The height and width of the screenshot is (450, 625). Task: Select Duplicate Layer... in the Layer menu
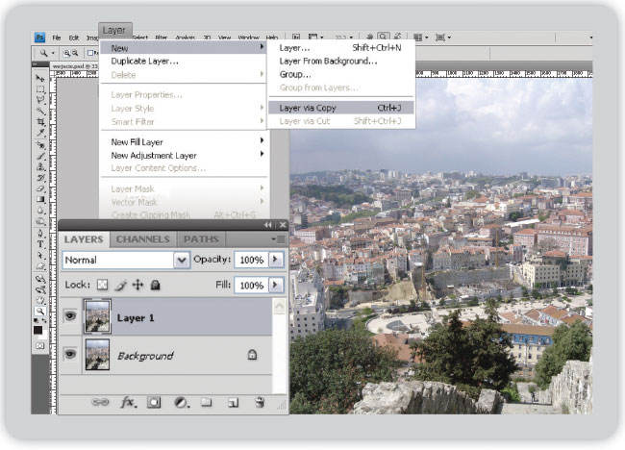(x=144, y=61)
